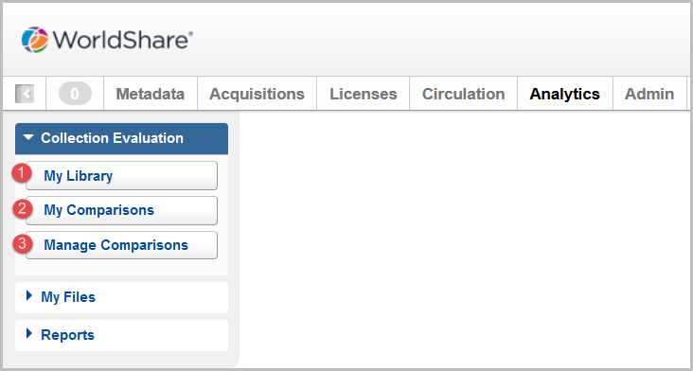Open the Admin tab
Viewport: 693px width, 371px height.
(649, 94)
